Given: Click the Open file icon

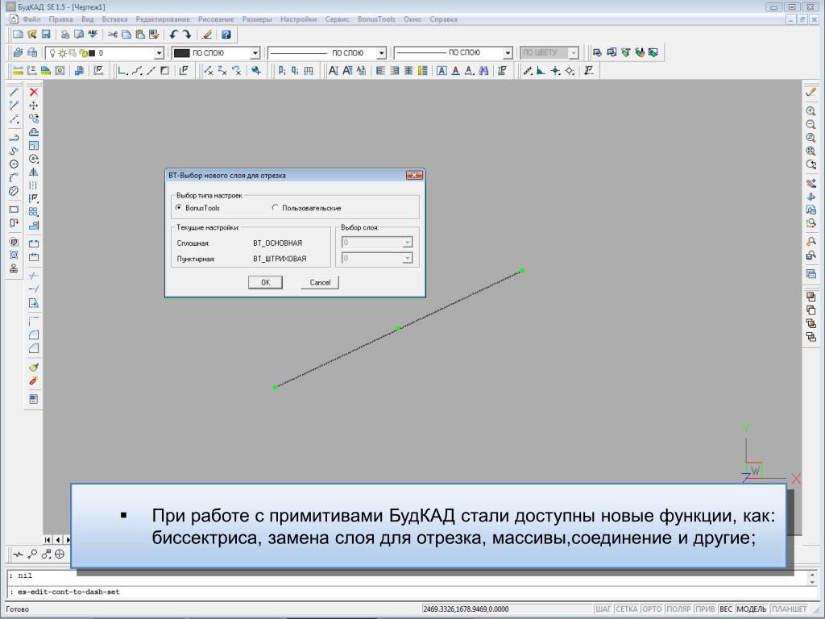Looking at the screenshot, I should click(x=32, y=34).
